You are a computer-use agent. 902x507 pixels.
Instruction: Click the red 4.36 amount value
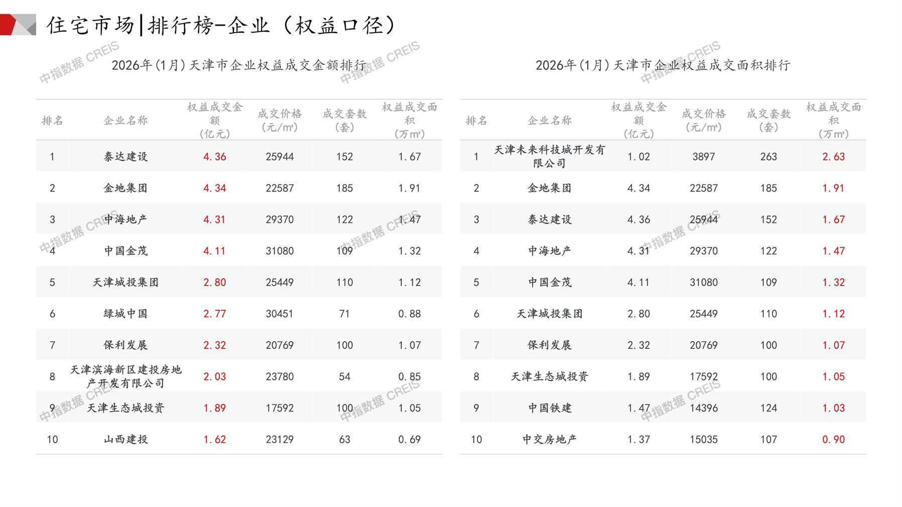(214, 157)
